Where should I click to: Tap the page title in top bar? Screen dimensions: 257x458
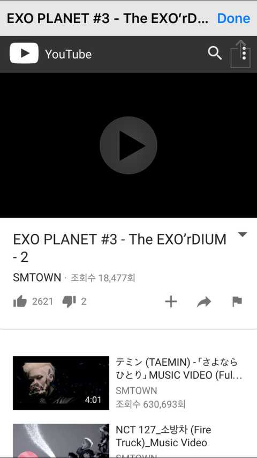(x=108, y=18)
